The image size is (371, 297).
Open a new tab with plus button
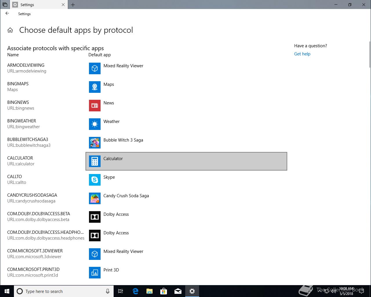click(x=73, y=5)
